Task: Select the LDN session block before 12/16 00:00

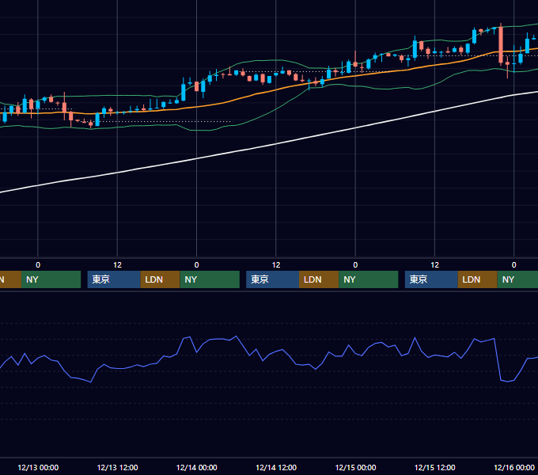Action: click(x=478, y=279)
